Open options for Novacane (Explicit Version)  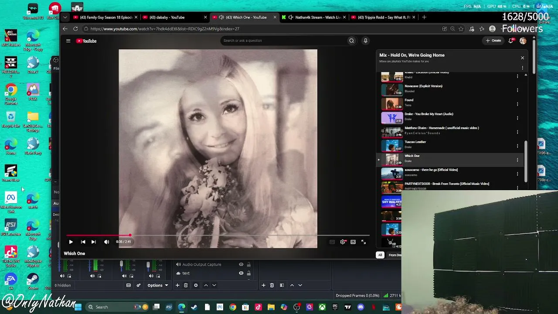point(517,90)
